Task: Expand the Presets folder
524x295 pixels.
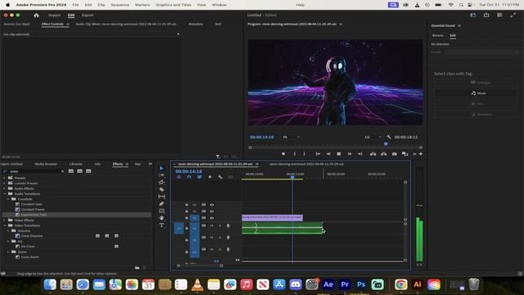Action: pos(4,178)
